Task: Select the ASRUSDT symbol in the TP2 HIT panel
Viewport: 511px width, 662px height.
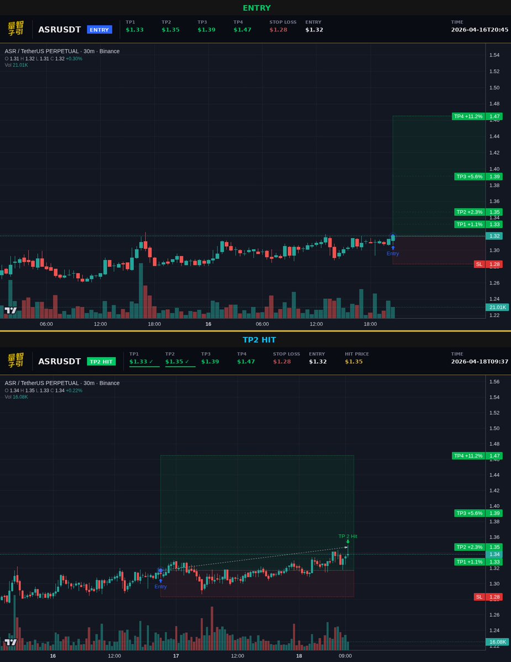Action: (60, 362)
